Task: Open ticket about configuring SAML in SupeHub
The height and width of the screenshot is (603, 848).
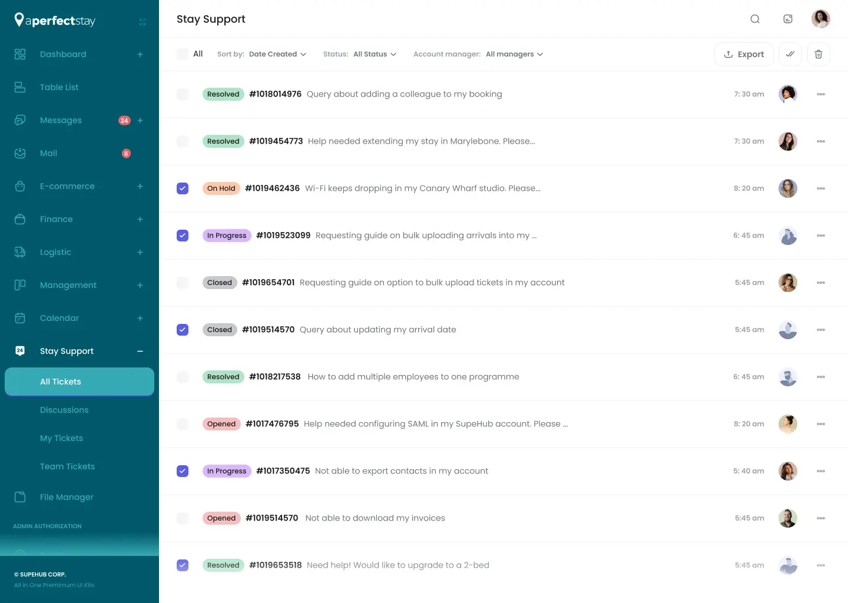Action: (x=436, y=424)
